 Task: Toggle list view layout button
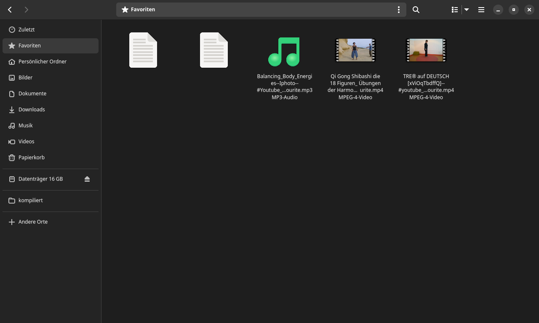(455, 10)
